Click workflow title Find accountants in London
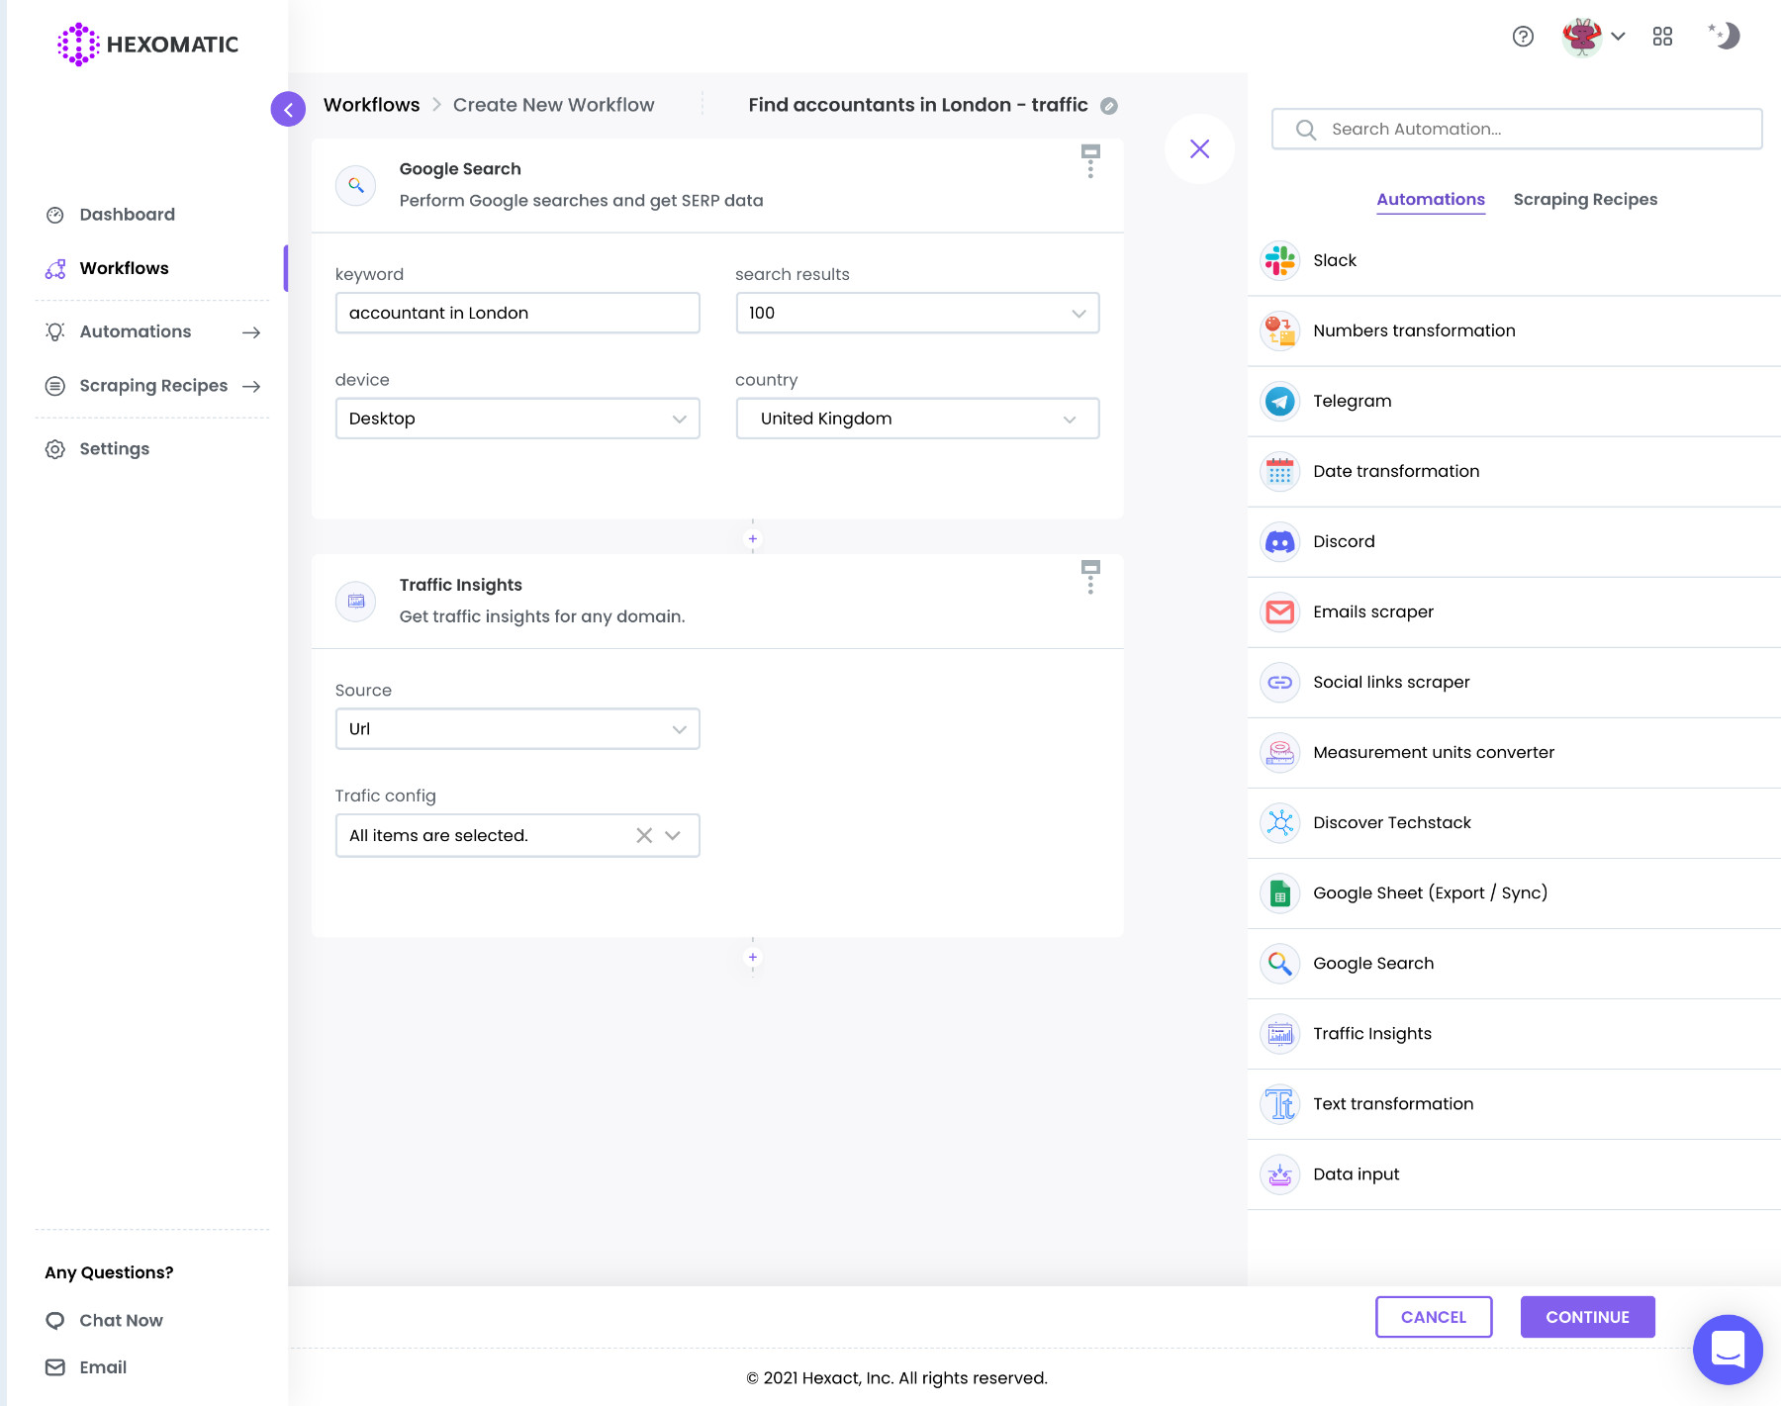The width and height of the screenshot is (1781, 1406). 918,105
